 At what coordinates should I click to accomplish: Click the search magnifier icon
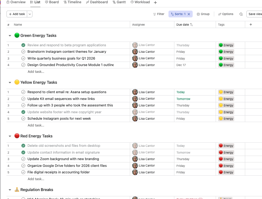point(241,14)
